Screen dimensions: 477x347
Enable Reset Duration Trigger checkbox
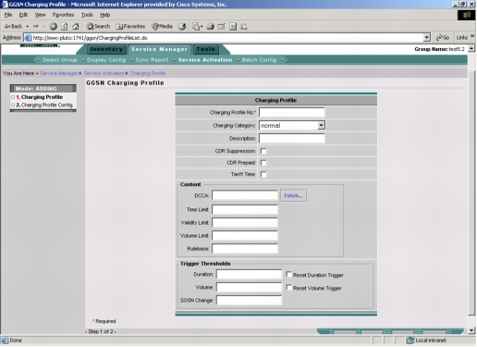(289, 274)
